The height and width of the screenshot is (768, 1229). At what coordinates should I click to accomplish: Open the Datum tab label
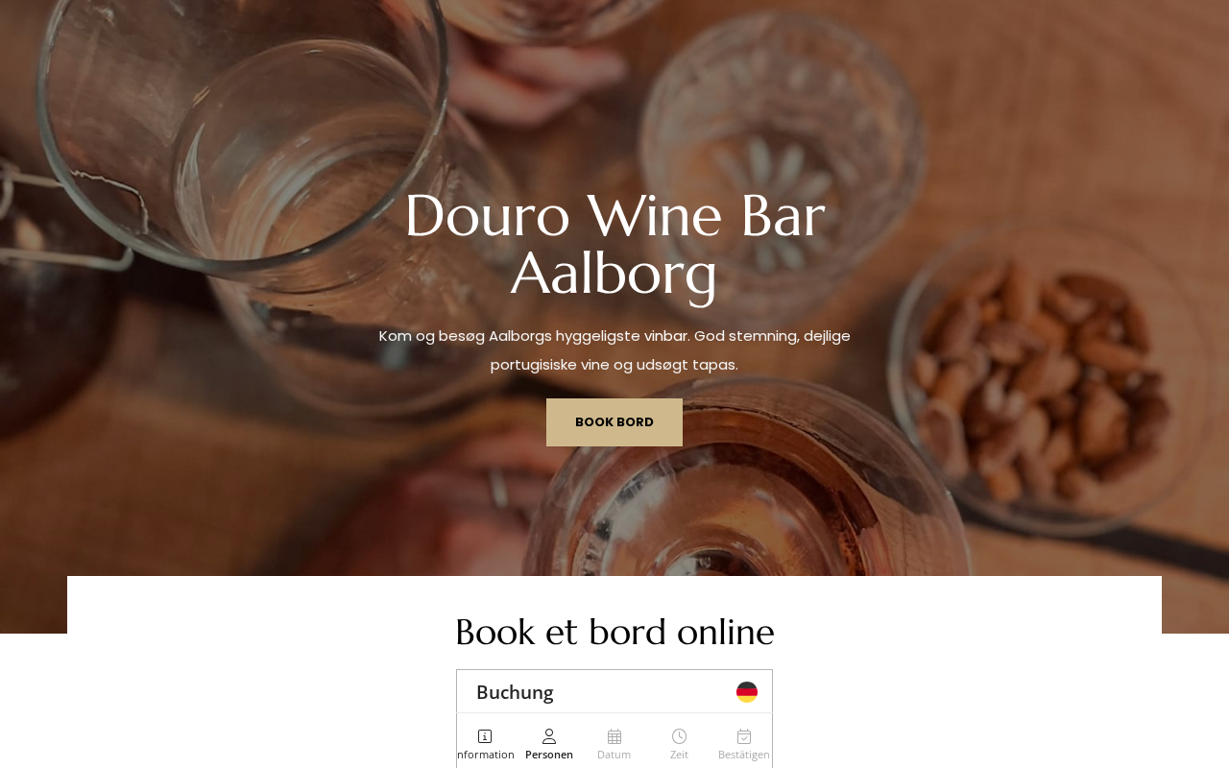click(614, 755)
